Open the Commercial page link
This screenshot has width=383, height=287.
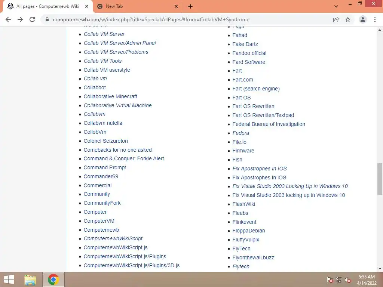(98, 185)
